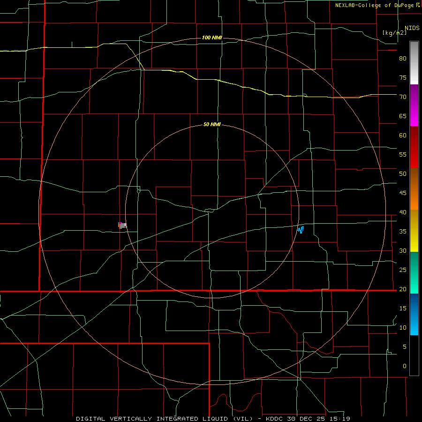422x422 pixels.
Task: Click the gray VIL echo west of radar
Action: pos(122,225)
